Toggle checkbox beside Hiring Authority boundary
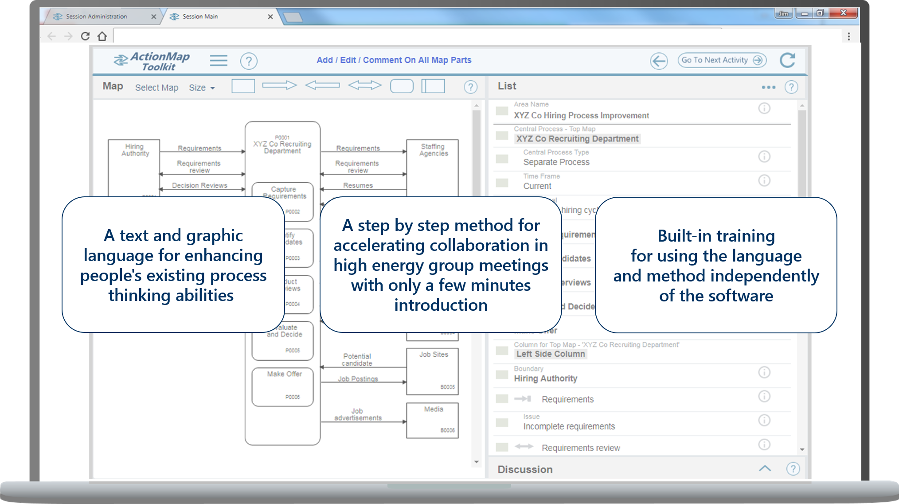Image resolution: width=899 pixels, height=504 pixels. 502,375
